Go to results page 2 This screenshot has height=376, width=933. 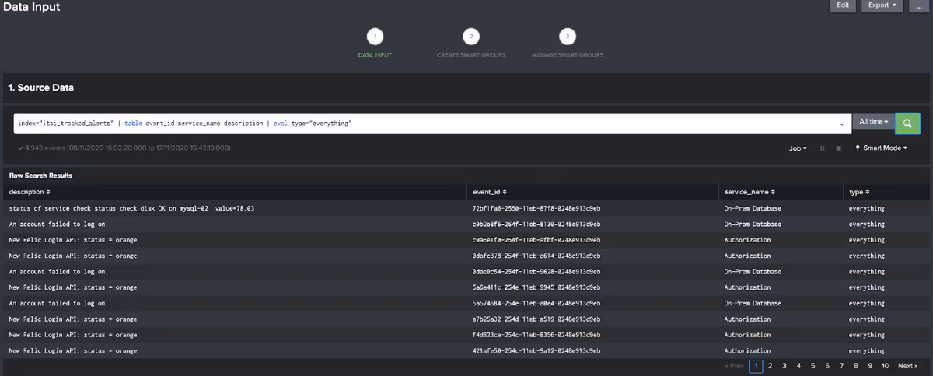(770, 366)
